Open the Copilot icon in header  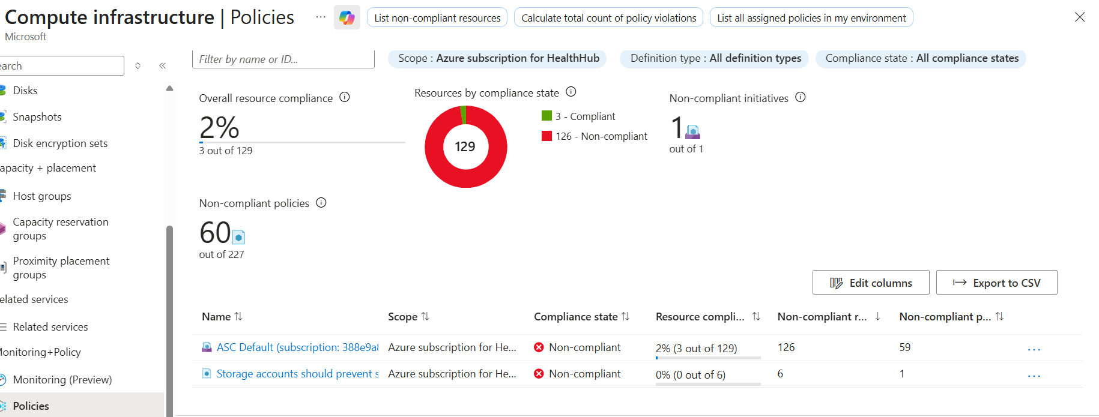click(x=347, y=17)
